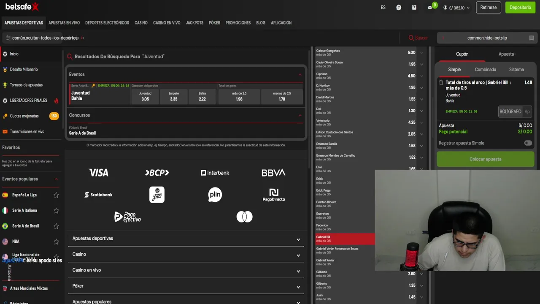Open the Blog menu item
This screenshot has height=304, width=540.
click(261, 23)
